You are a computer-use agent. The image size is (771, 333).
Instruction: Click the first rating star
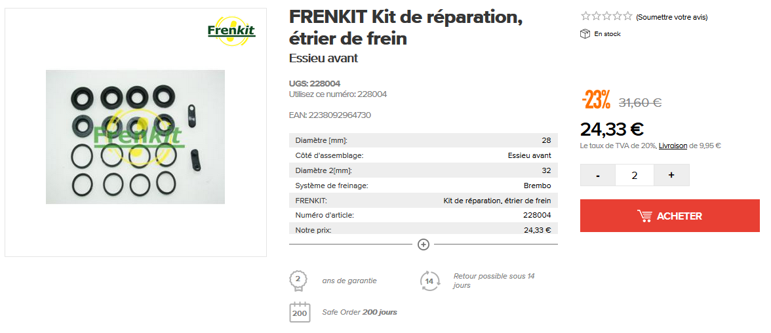[x=585, y=16]
